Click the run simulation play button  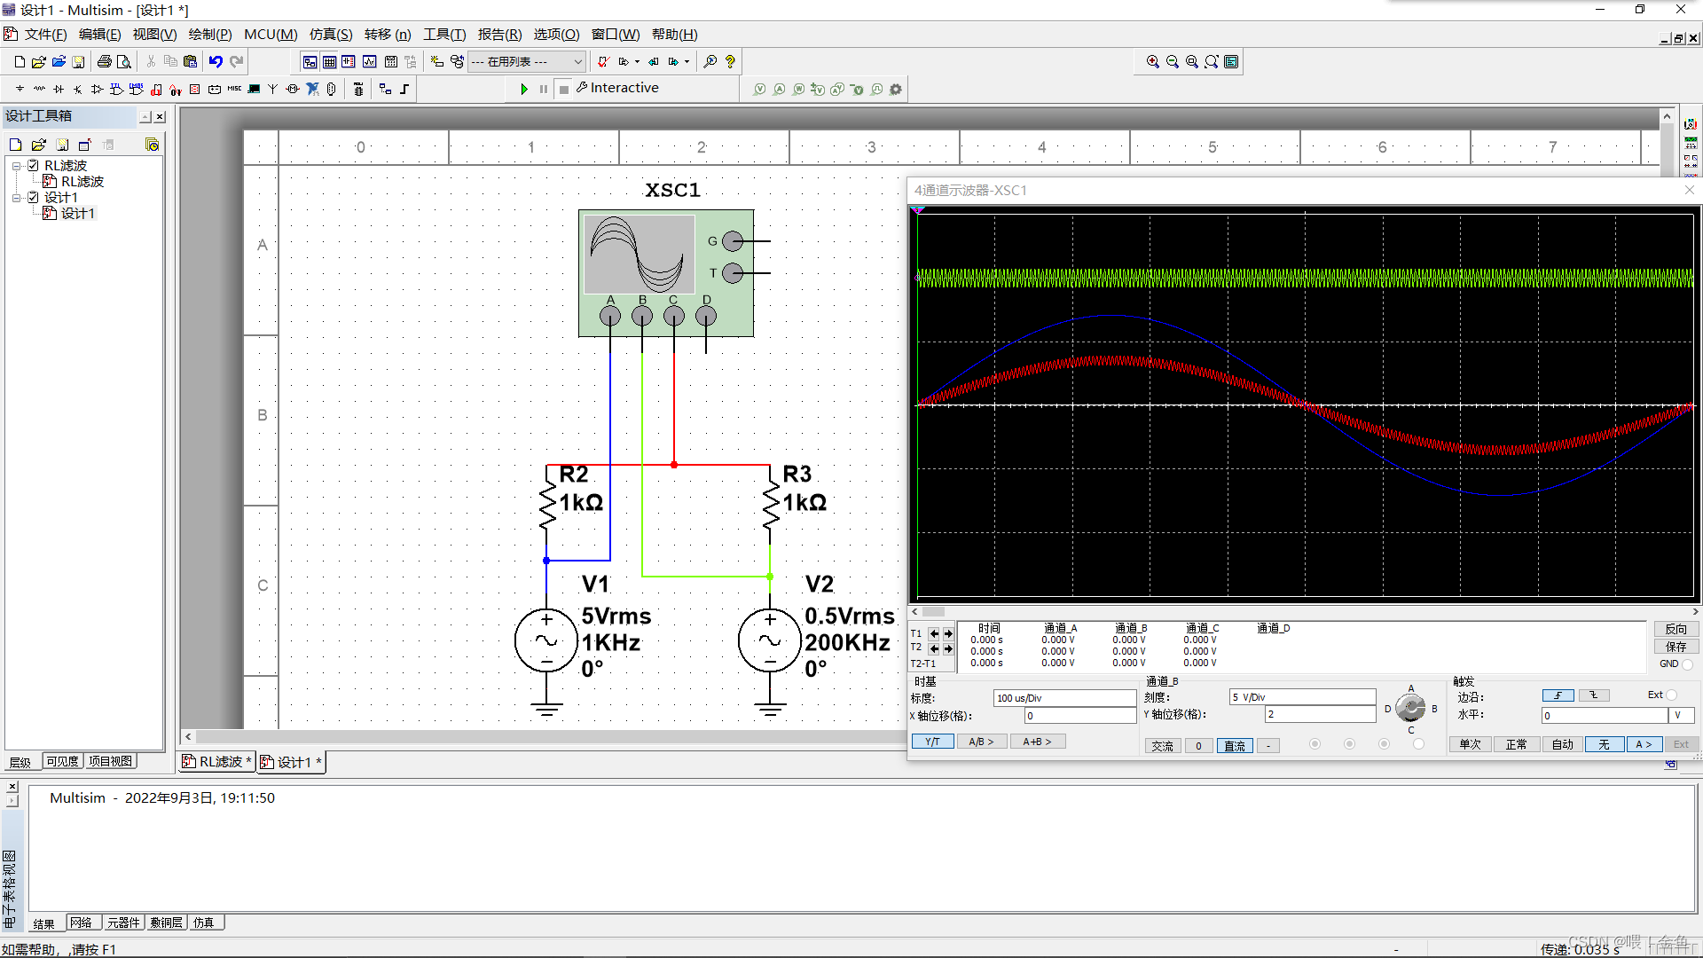point(523,89)
